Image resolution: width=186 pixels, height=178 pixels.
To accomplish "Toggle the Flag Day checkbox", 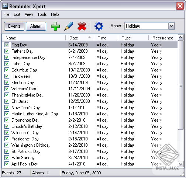I will pyautogui.click(x=7, y=45).
